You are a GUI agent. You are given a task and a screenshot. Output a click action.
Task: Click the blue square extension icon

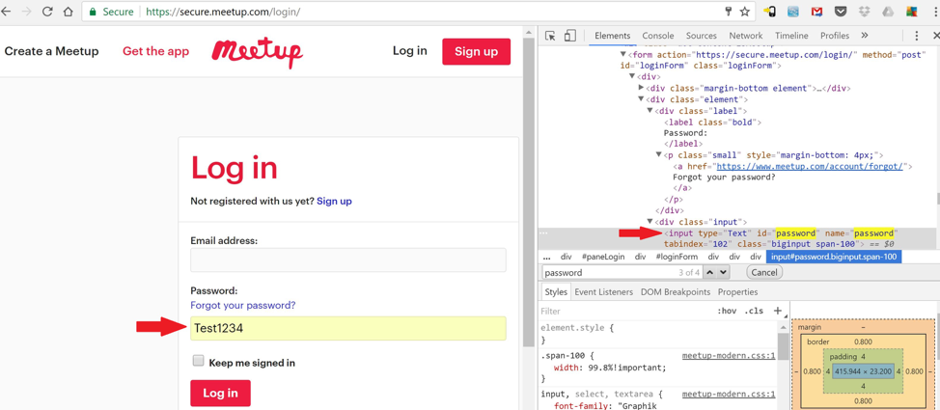pos(793,12)
